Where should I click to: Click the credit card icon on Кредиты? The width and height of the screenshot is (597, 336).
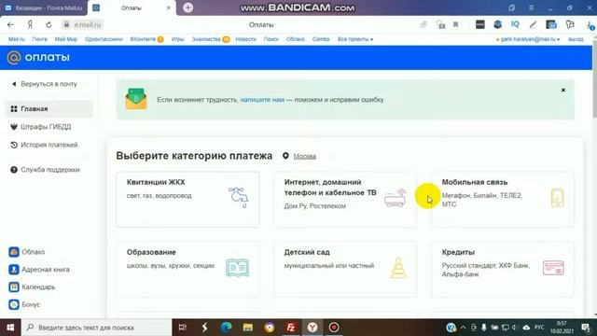point(553,268)
